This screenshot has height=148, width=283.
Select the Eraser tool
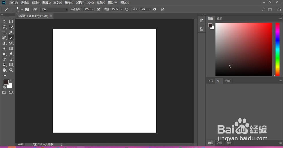click(x=4, y=49)
